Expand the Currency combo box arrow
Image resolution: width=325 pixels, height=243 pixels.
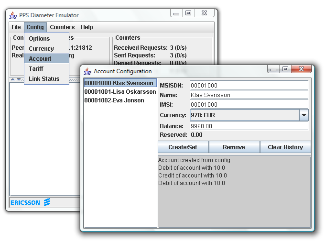pyautogui.click(x=304, y=115)
